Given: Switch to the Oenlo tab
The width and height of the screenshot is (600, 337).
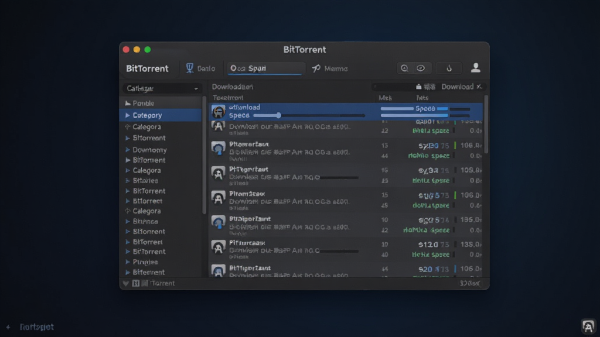Looking at the screenshot, I should (x=200, y=68).
